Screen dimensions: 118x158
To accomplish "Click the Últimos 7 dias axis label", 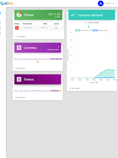I will 94,82.
